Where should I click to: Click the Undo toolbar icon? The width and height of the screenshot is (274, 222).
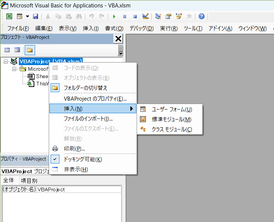click(x=91, y=16)
